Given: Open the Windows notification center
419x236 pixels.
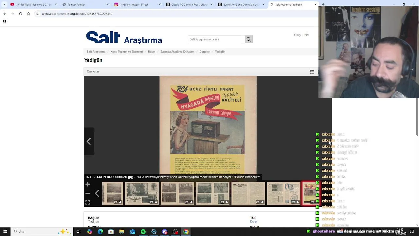Looking at the screenshot, I should 412,232.
